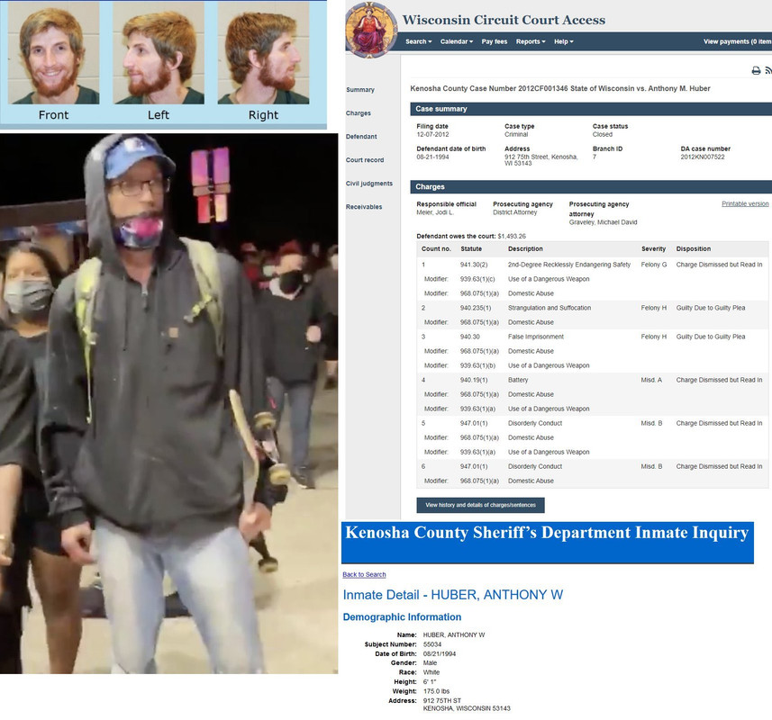Image resolution: width=772 pixels, height=720 pixels.
Task: Click defendant date of birth 08-21-1994
Action: [x=432, y=157]
